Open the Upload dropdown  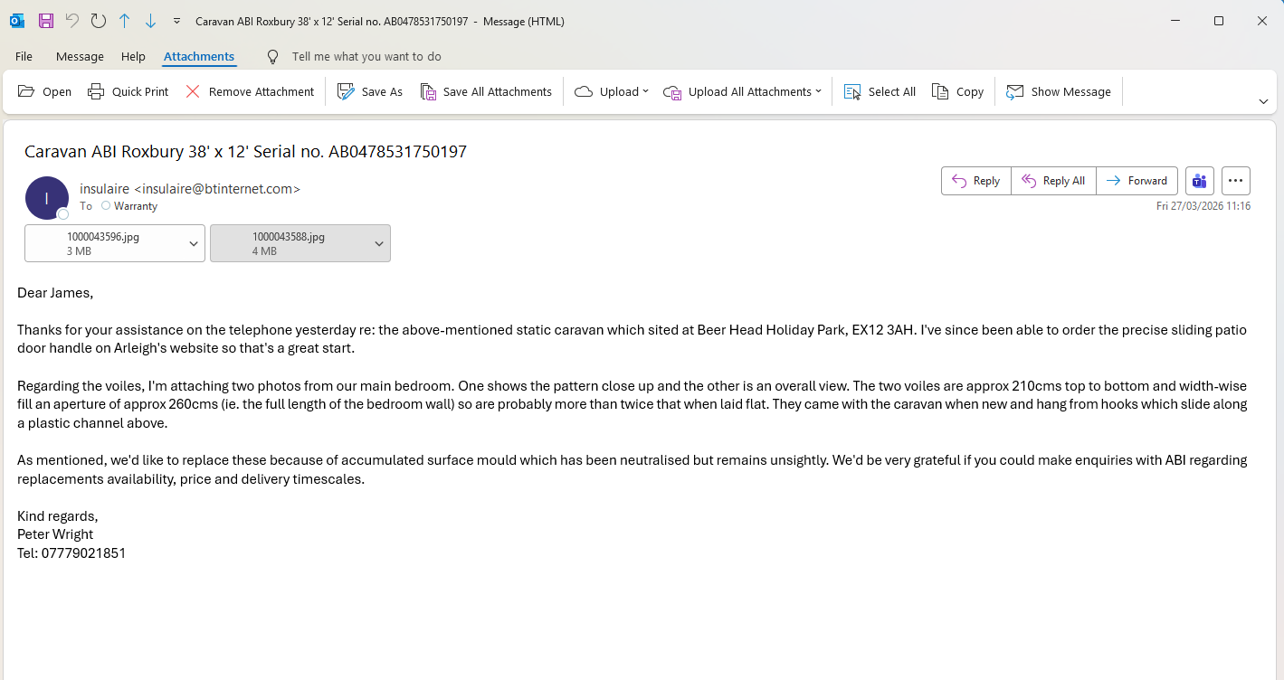pyautogui.click(x=612, y=91)
